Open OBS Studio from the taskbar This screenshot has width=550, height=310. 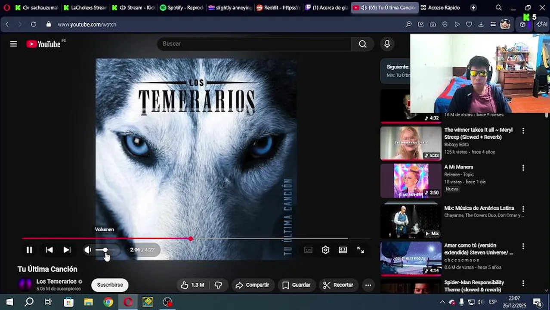(x=167, y=302)
